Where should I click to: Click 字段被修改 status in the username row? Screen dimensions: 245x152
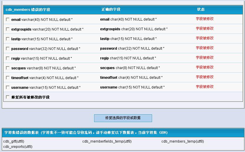click(205, 87)
